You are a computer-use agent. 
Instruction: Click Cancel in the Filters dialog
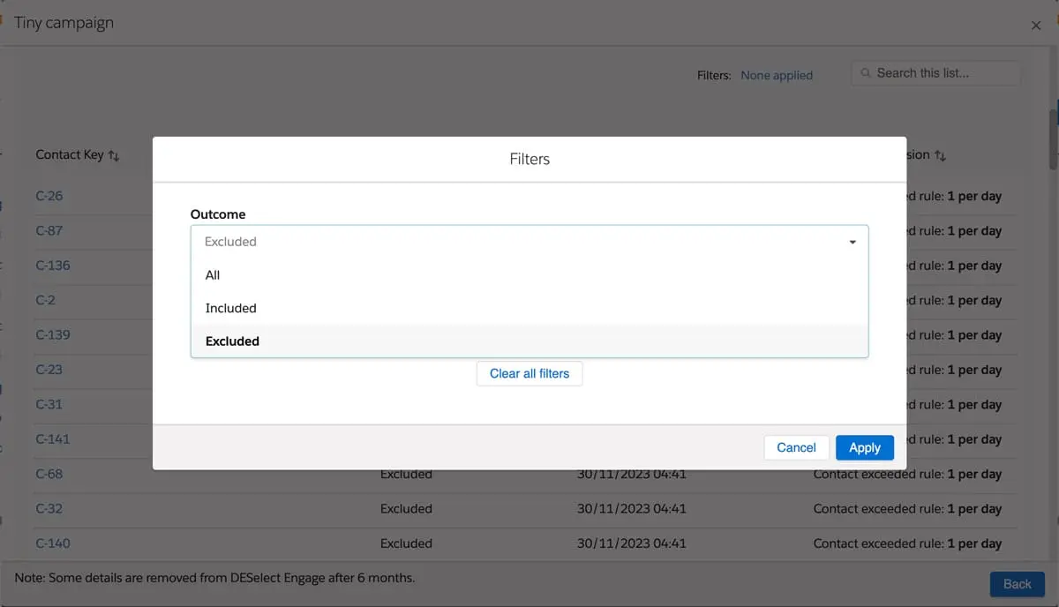(796, 447)
